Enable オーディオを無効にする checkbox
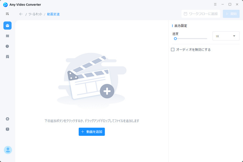The height and width of the screenshot is (162, 243). (173, 50)
